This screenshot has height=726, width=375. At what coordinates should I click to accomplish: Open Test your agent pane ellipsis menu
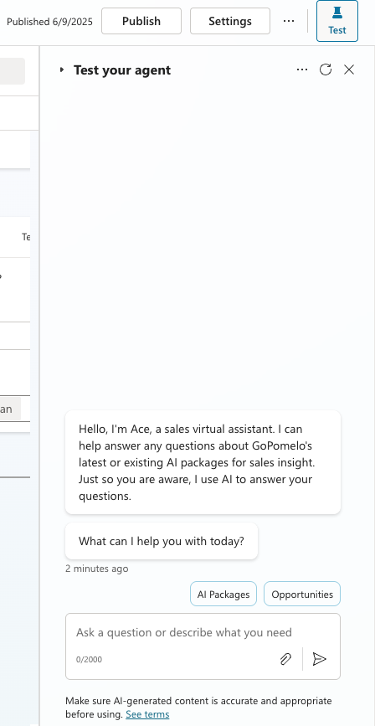pyautogui.click(x=302, y=70)
